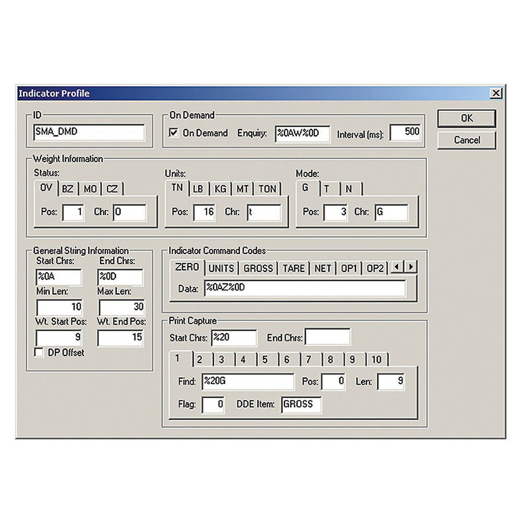Click the ID text field
522x522 pixels.
tap(89, 133)
